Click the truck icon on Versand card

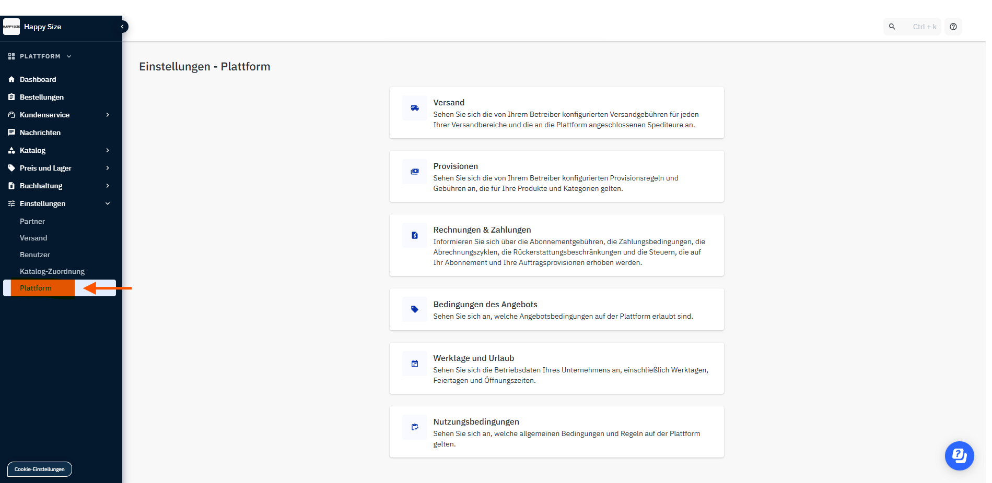coord(414,108)
